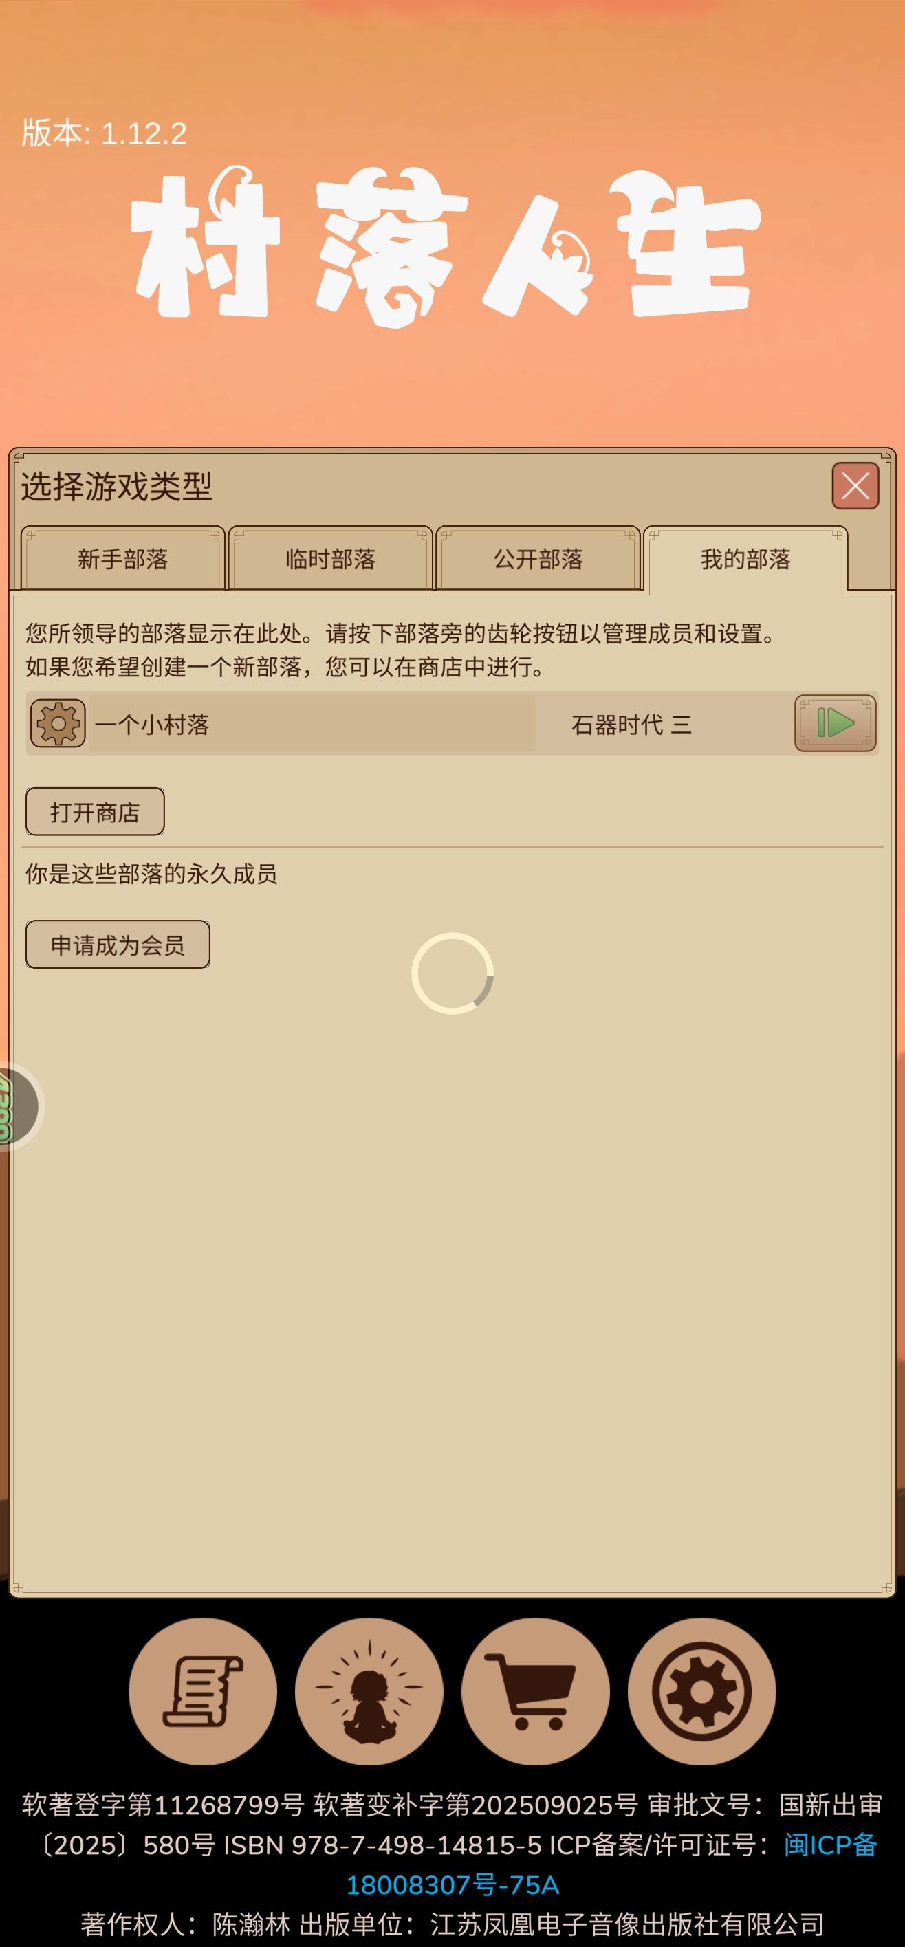Open the scroll announcements icon

(x=203, y=1691)
